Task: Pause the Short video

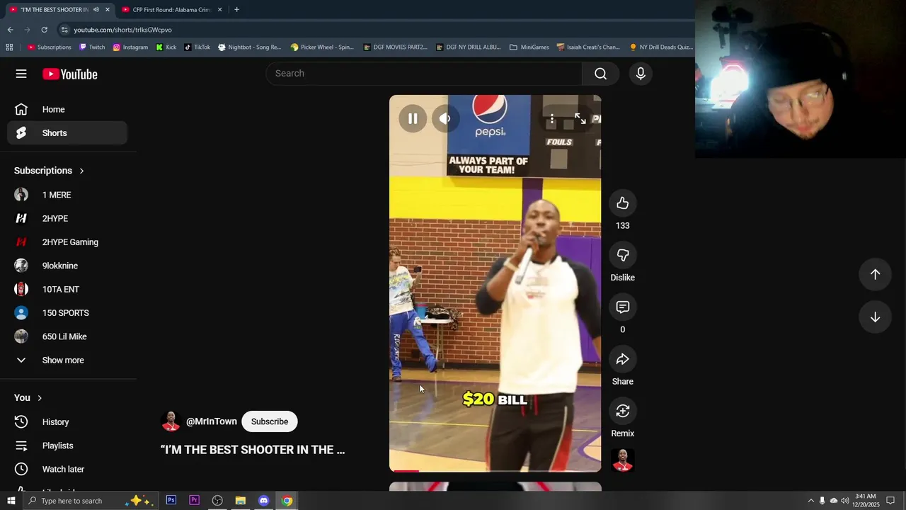Action: (413, 118)
